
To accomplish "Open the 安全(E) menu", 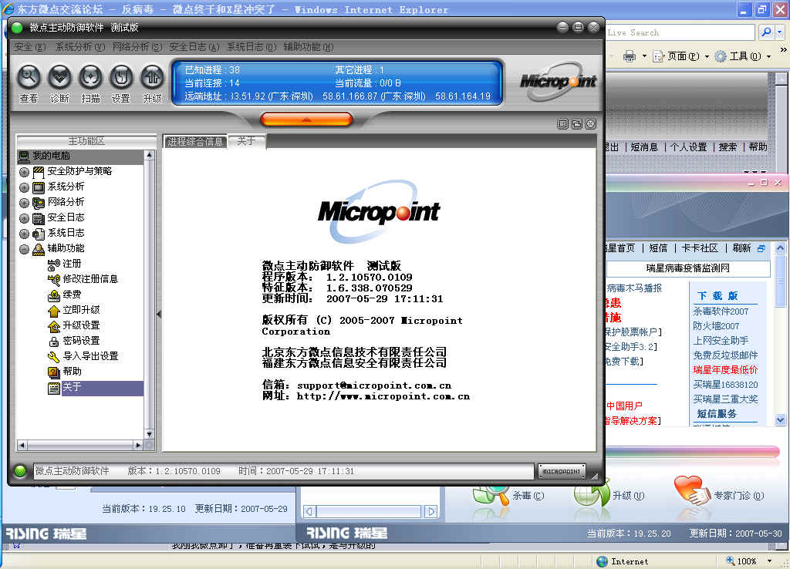I will (30, 47).
